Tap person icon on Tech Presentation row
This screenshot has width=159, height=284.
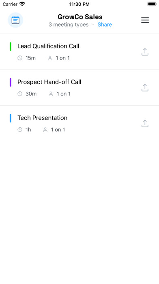pos(45,130)
